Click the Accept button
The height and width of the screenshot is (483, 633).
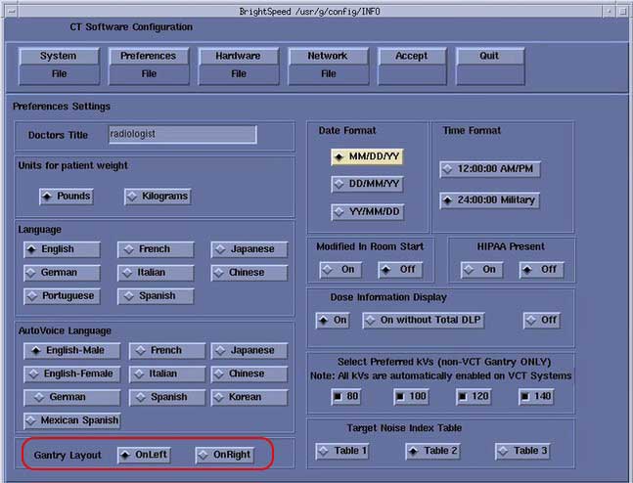[x=411, y=57]
